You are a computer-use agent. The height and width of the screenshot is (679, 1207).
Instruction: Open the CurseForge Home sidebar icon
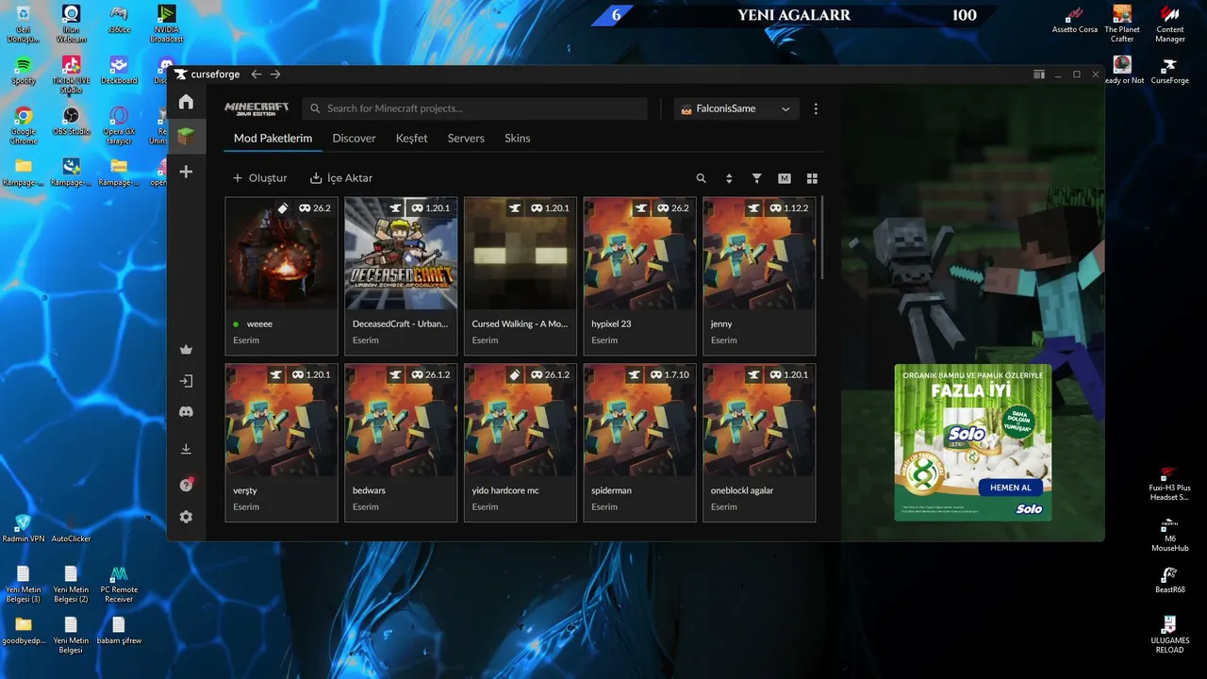click(x=186, y=102)
